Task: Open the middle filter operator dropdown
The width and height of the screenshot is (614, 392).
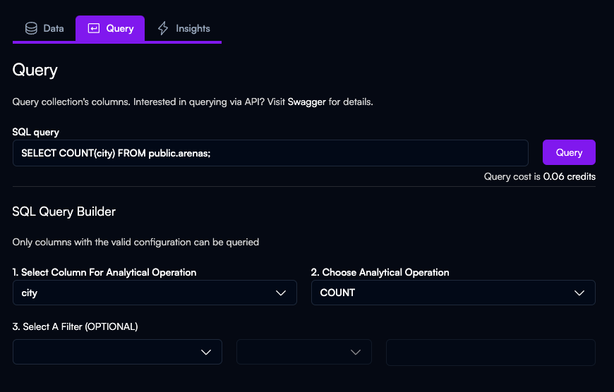Action: 303,352
